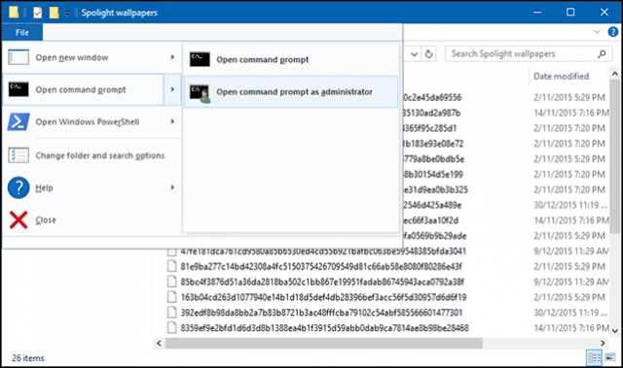Click horizontal scrollbar right arrow
Screen dimensions: 623x368
tap(603, 343)
